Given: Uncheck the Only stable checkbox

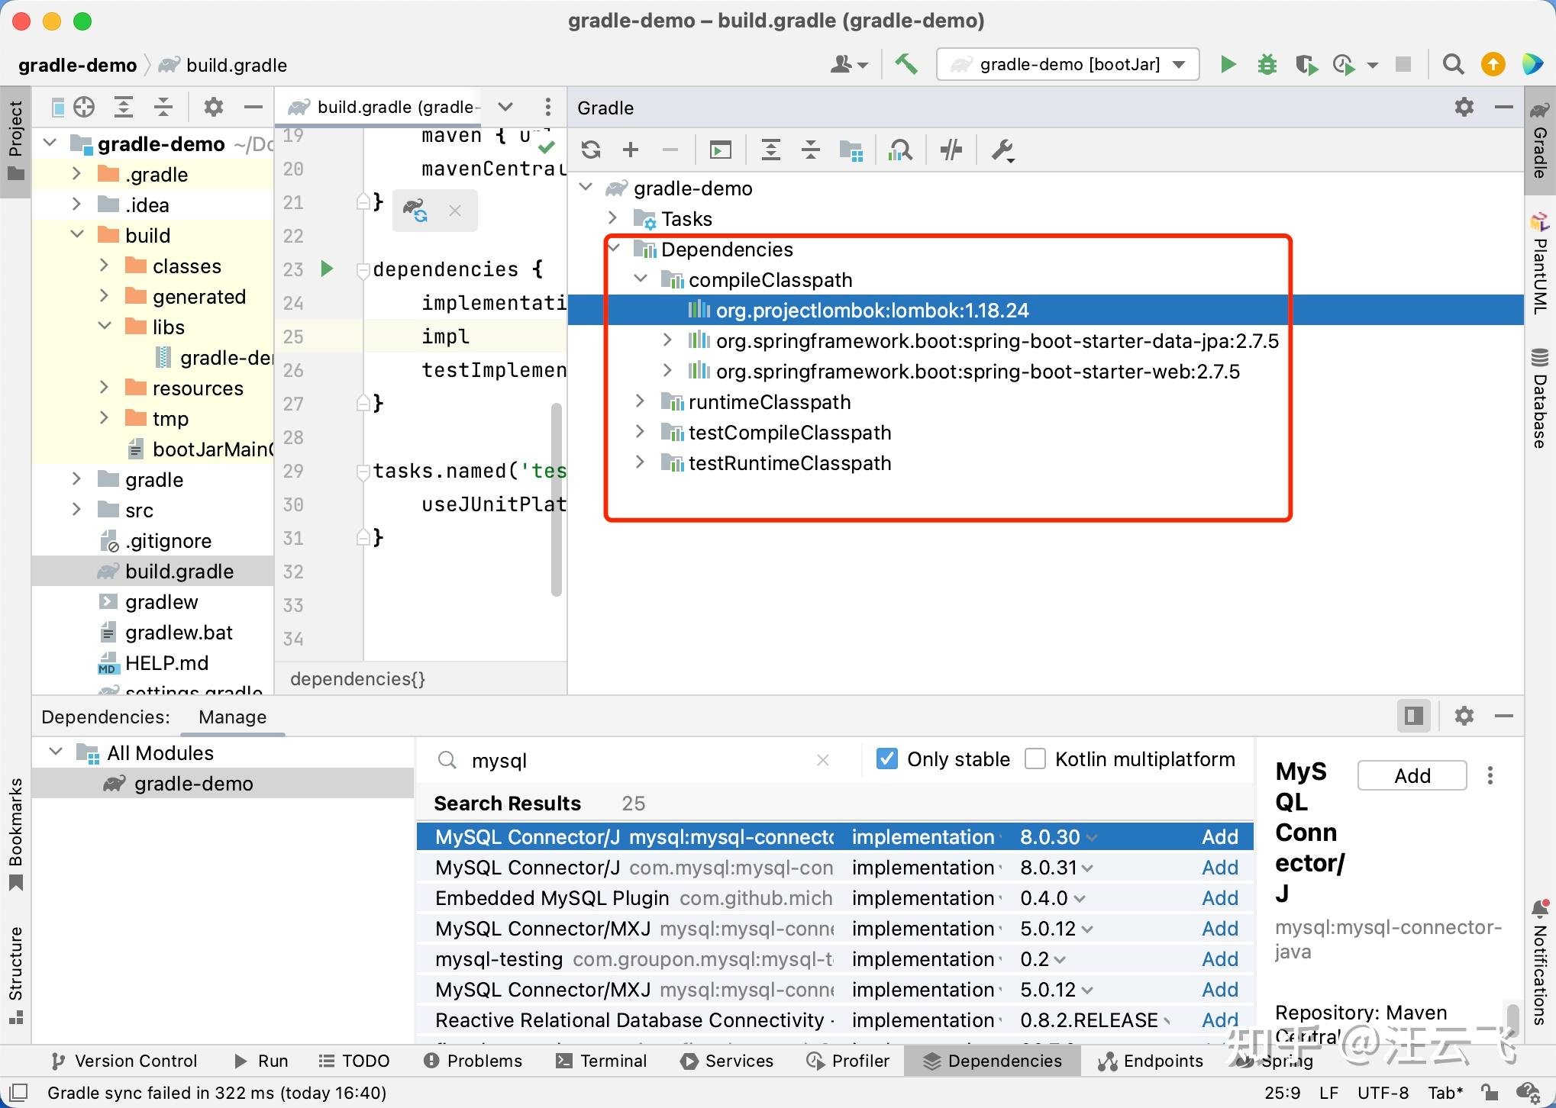Looking at the screenshot, I should 886,759.
